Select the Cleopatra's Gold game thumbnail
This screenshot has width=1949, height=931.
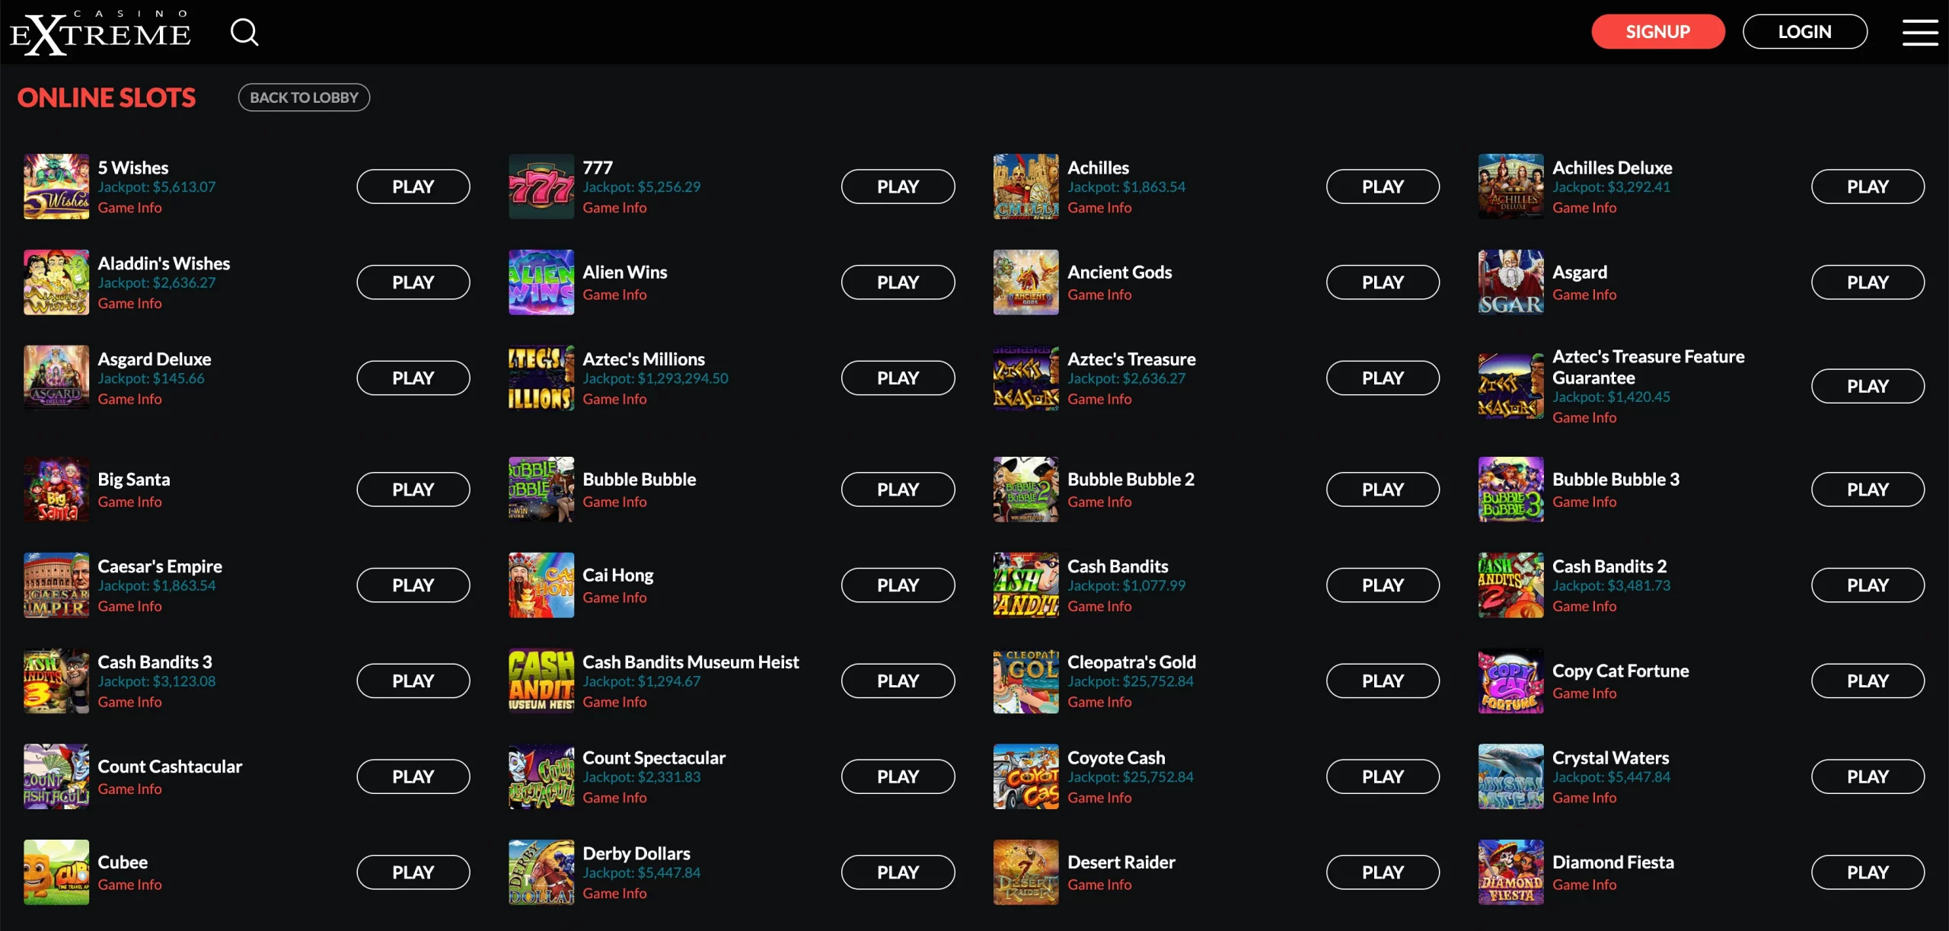pyautogui.click(x=1026, y=681)
